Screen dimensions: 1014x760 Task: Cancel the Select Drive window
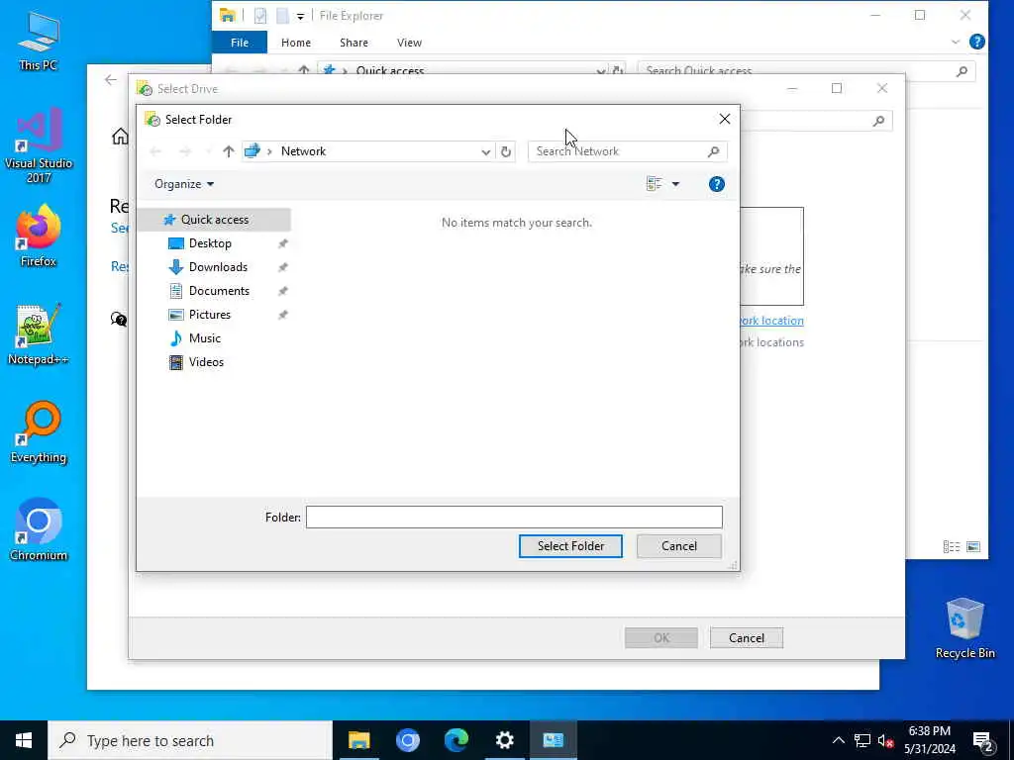pyautogui.click(x=747, y=638)
